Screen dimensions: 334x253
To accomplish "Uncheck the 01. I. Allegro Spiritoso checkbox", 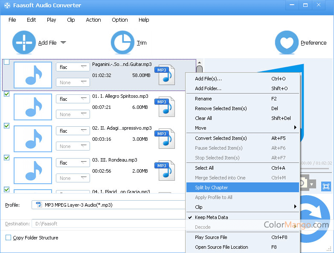I will pyautogui.click(x=6, y=94).
